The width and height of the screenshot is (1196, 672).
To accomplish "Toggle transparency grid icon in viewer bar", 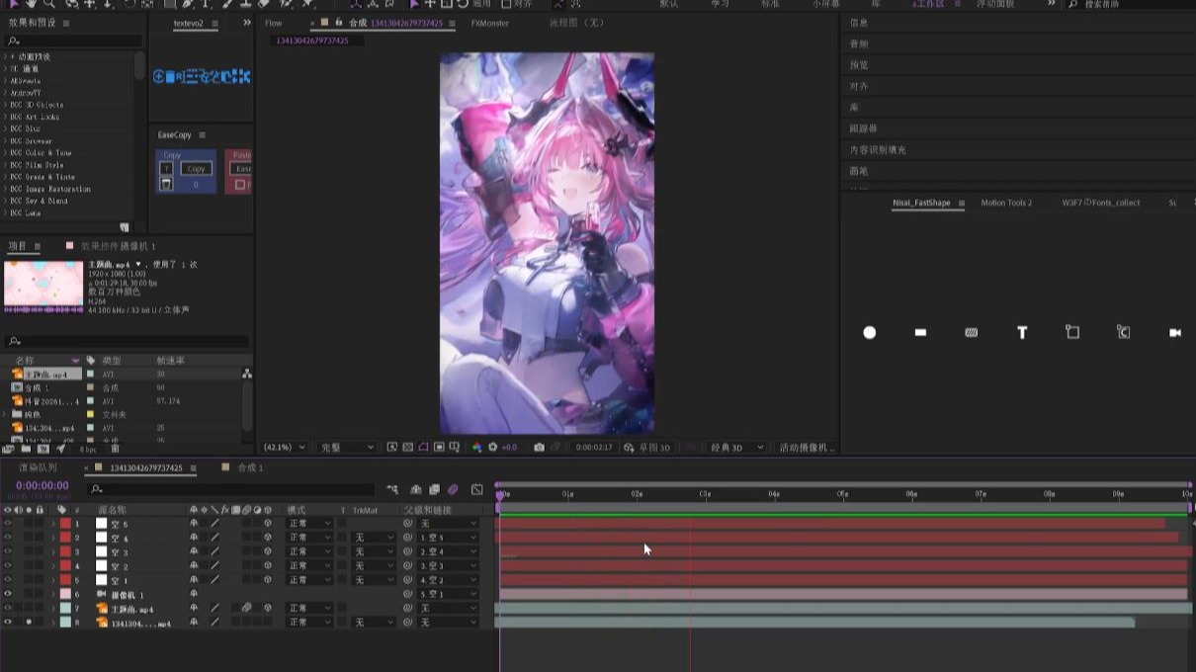I will tap(407, 448).
